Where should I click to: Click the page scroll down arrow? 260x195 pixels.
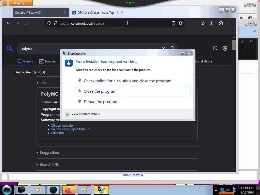pyautogui.click(x=234, y=170)
